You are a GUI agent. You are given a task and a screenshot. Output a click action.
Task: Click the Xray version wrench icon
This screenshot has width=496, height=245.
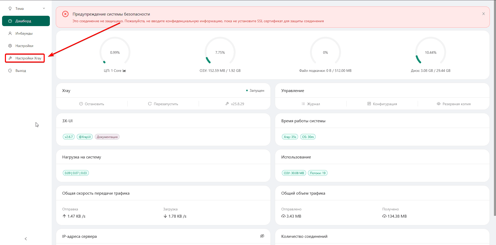pos(227,104)
